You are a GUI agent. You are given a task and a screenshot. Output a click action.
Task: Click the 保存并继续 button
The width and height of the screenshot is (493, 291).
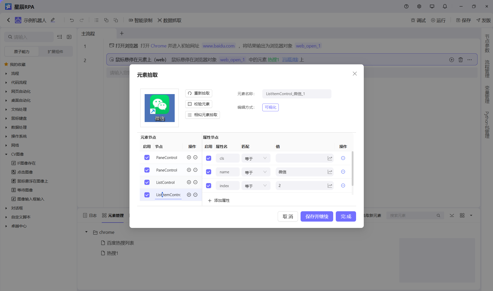317,216
